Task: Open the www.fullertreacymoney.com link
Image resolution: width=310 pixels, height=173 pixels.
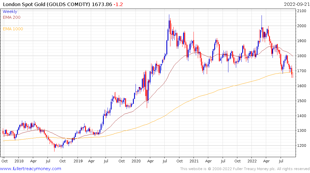Action: coord(31,169)
